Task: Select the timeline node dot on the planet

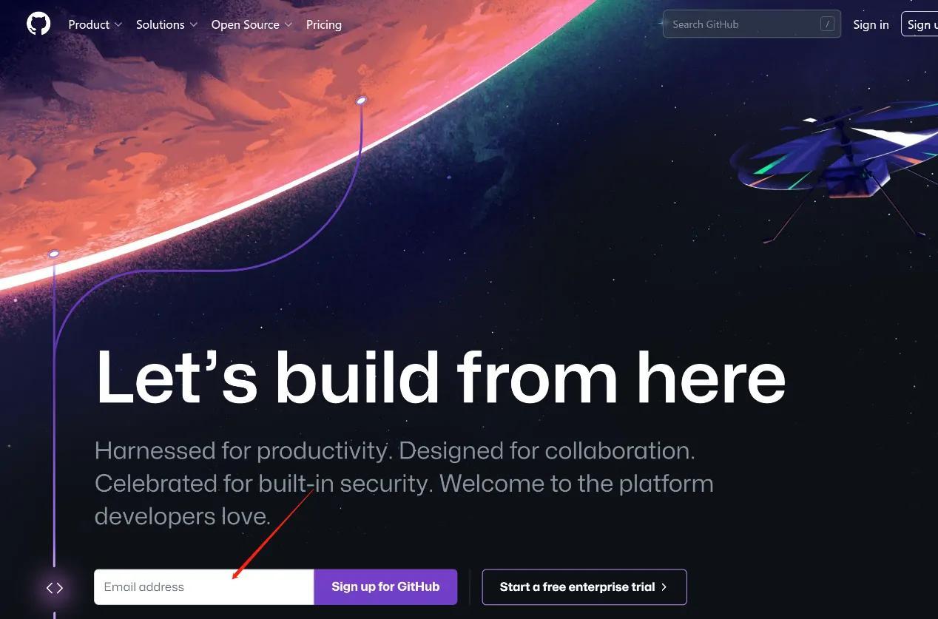Action: (361, 100)
